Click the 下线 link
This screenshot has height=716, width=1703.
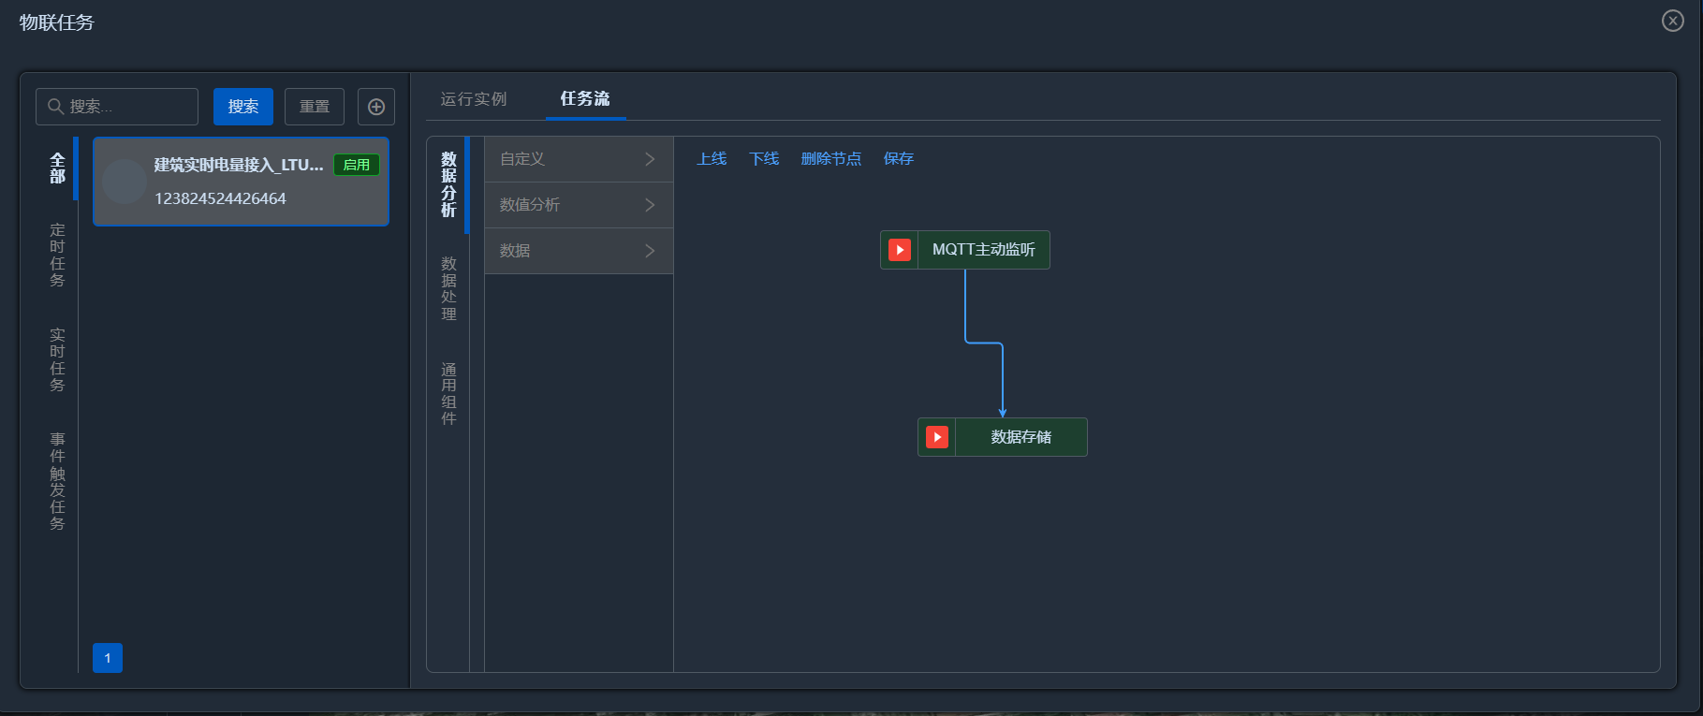[x=764, y=159]
